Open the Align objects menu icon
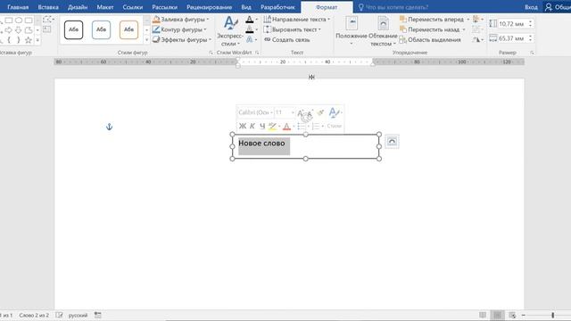This screenshot has width=571, height=321. coord(477,20)
